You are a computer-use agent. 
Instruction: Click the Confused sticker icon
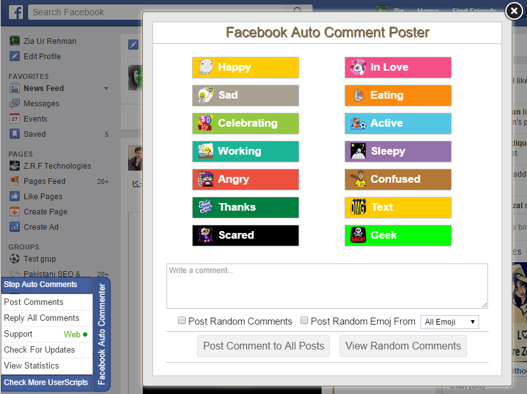coord(358,179)
